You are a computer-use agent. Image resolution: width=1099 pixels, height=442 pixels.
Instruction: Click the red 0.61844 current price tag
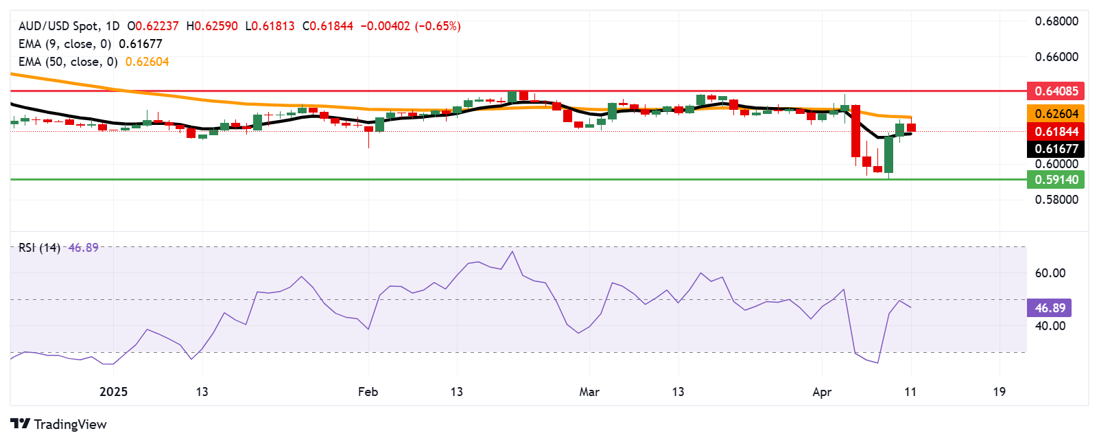[x=1056, y=131]
